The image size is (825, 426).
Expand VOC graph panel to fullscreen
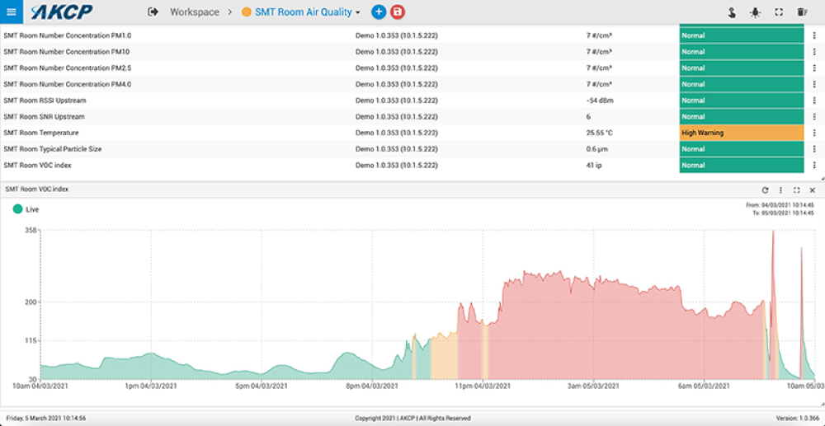(797, 190)
